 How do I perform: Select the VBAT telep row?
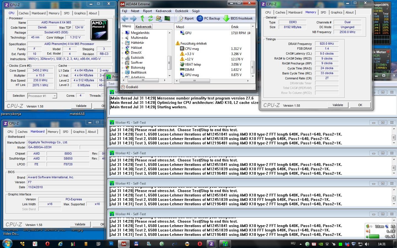[212, 64]
